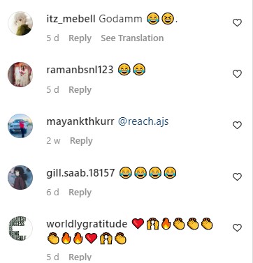Reply to gill.saab.18157's comment
The height and width of the screenshot is (263, 253).
[80, 193]
